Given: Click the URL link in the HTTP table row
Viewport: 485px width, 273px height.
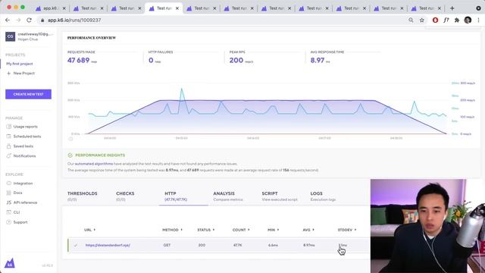Looking at the screenshot, I should 108,245.
